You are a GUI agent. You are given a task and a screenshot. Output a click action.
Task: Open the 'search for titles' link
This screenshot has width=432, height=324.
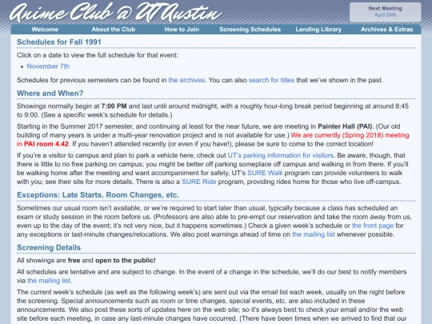[x=271, y=80]
